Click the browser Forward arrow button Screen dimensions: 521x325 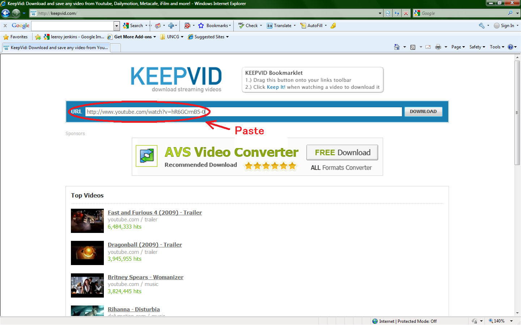(16, 13)
